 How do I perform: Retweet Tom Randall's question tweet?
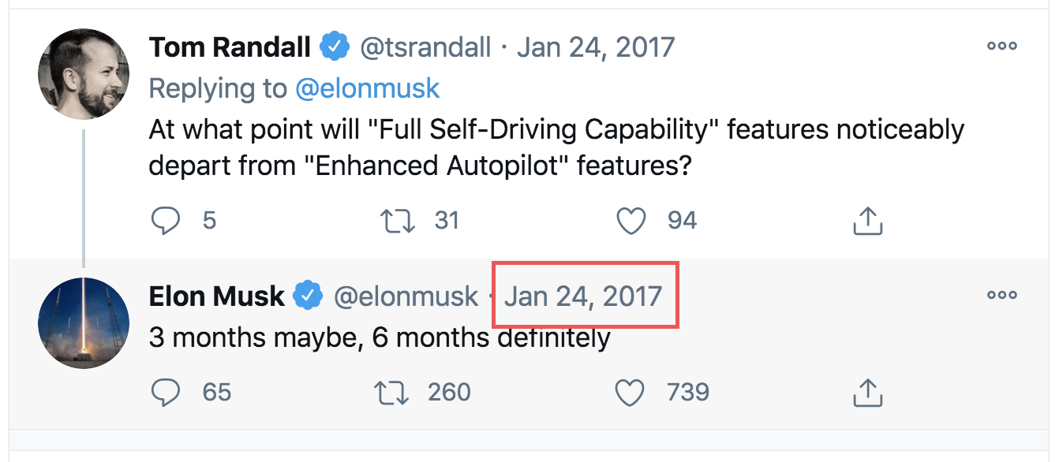click(x=397, y=220)
